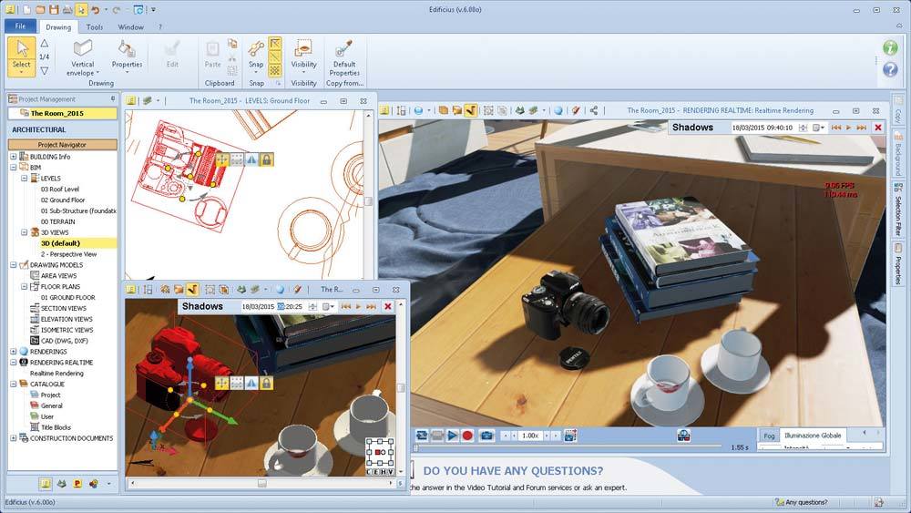Image resolution: width=911 pixels, height=513 pixels.
Task: Toggle the top snap mode button in ribbon
Action: 275,44
